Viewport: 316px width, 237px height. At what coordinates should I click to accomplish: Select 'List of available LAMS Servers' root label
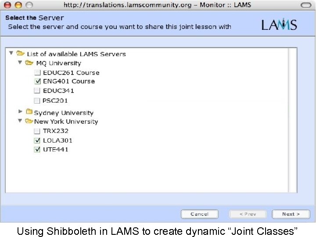click(76, 54)
